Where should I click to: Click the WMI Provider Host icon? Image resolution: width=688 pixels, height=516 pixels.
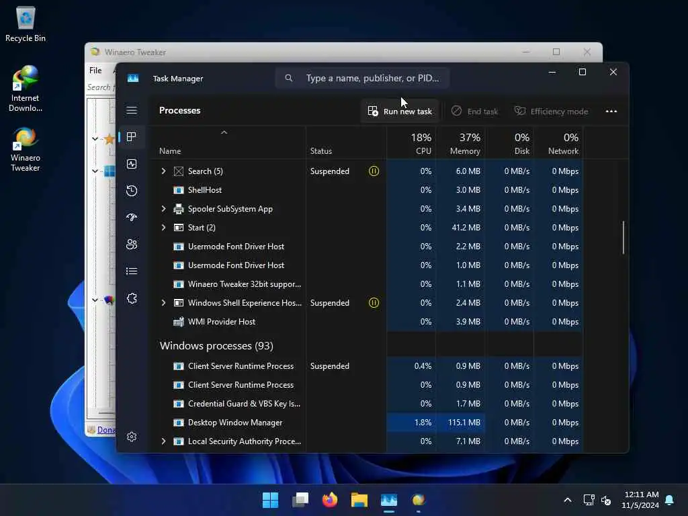coord(179,322)
